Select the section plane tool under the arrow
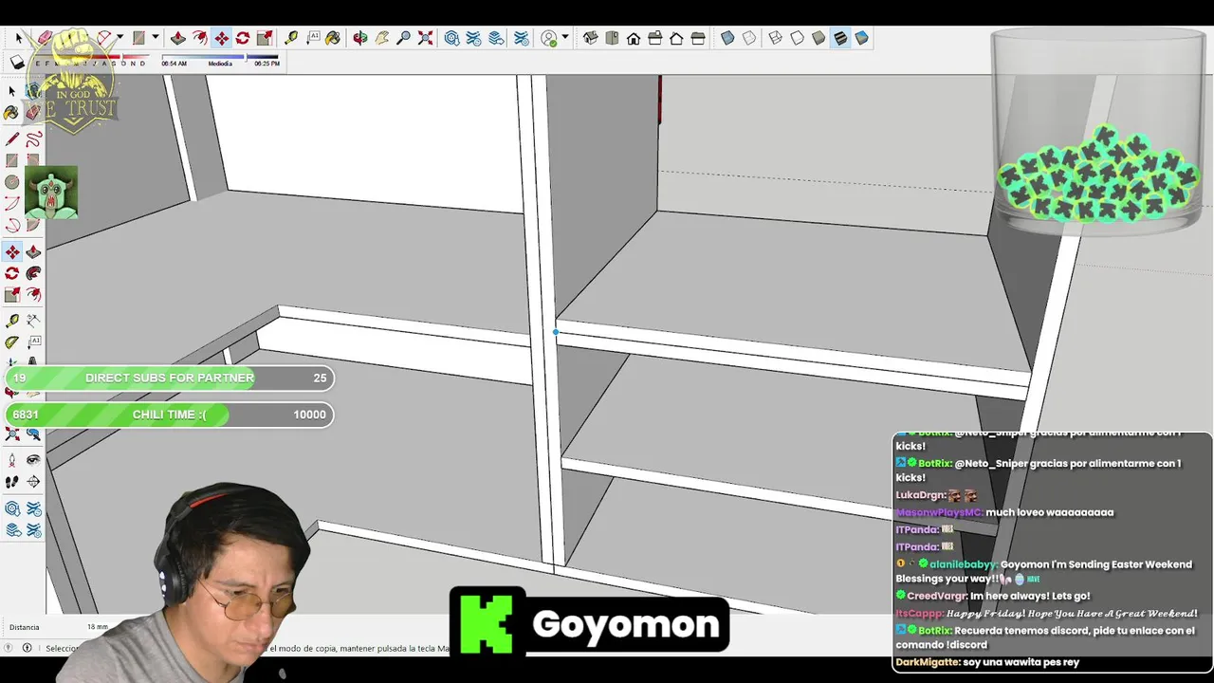Viewport: 1214px width, 683px height. [x=18, y=62]
